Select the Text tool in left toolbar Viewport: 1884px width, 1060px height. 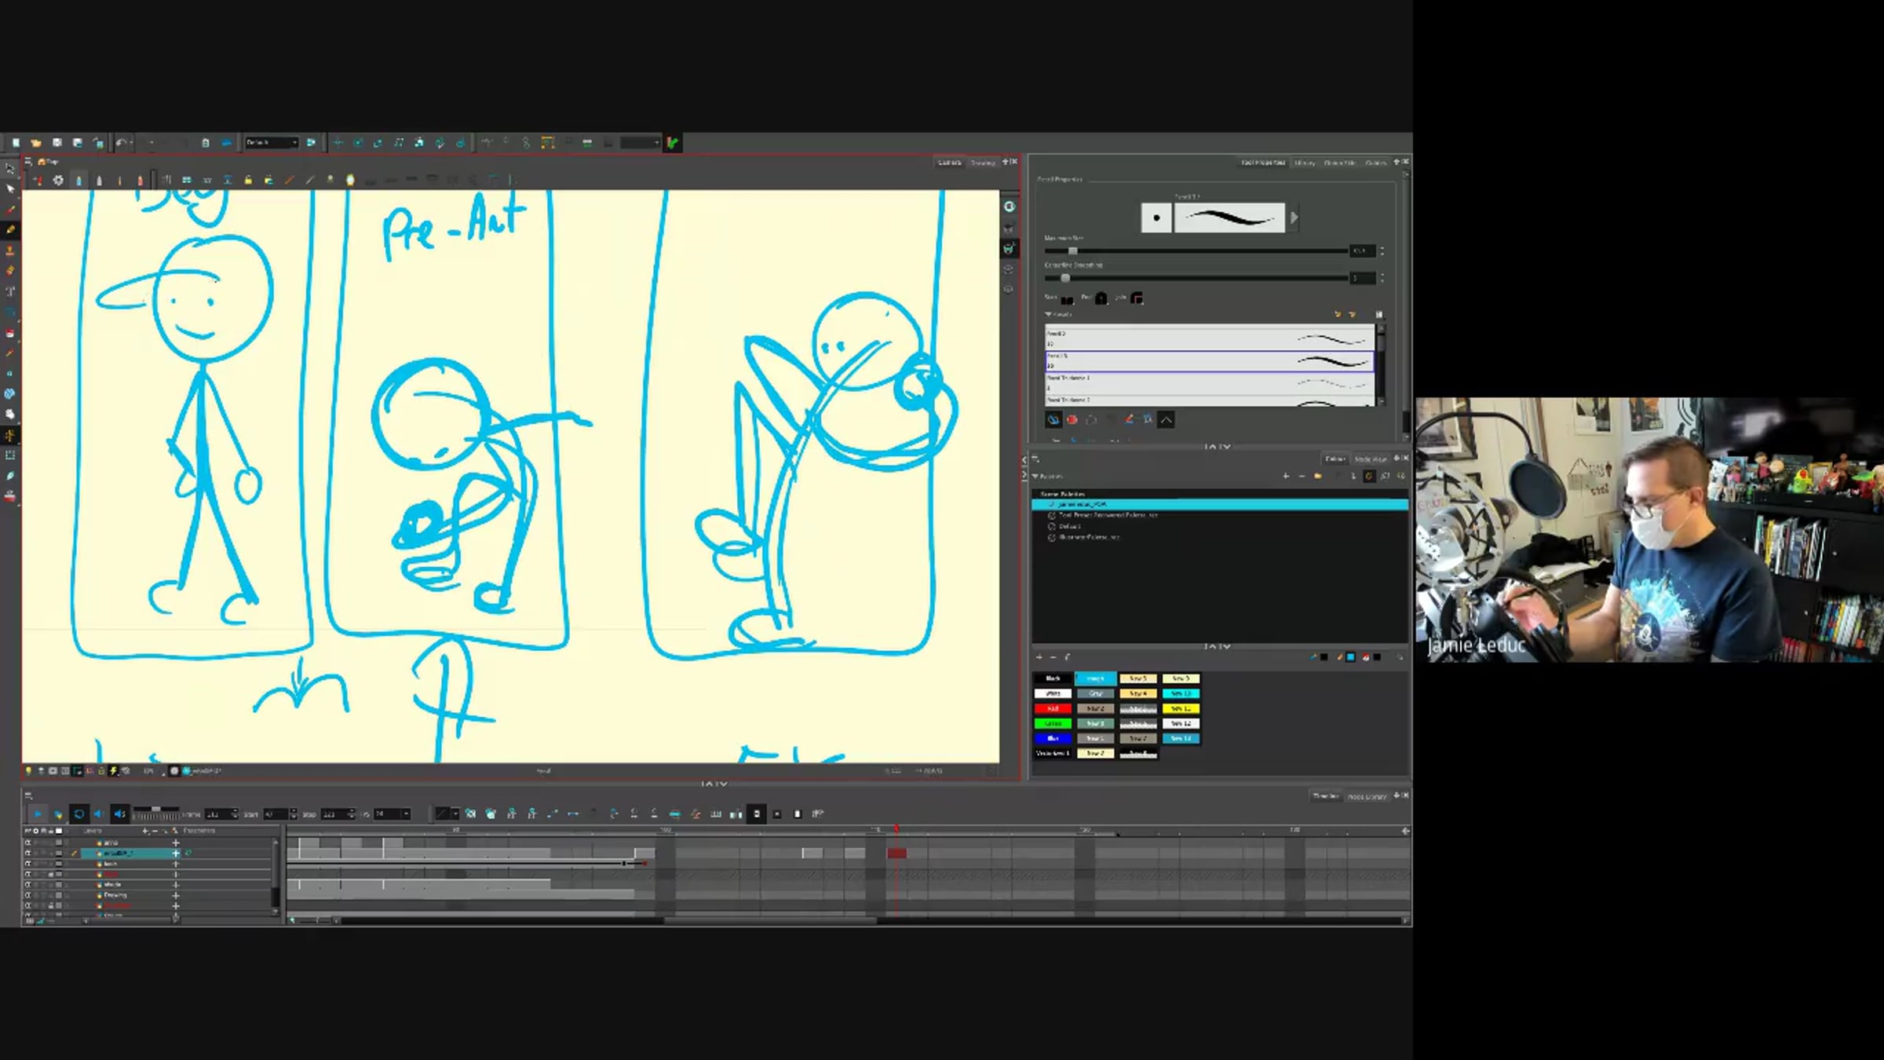point(10,291)
